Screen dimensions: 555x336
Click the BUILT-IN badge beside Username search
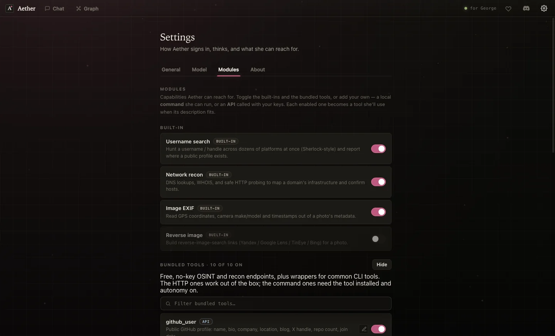226,141
